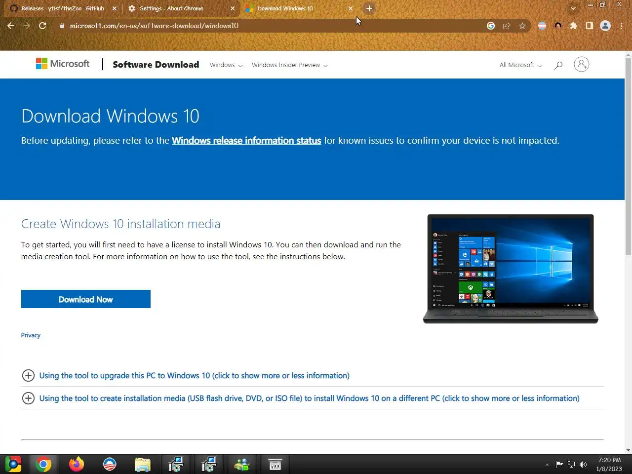632x474 pixels.
Task: Toggle the Chrome side panel
Action: click(590, 26)
